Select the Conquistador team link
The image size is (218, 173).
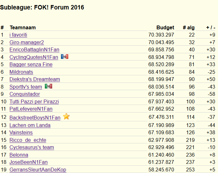click(x=25, y=94)
